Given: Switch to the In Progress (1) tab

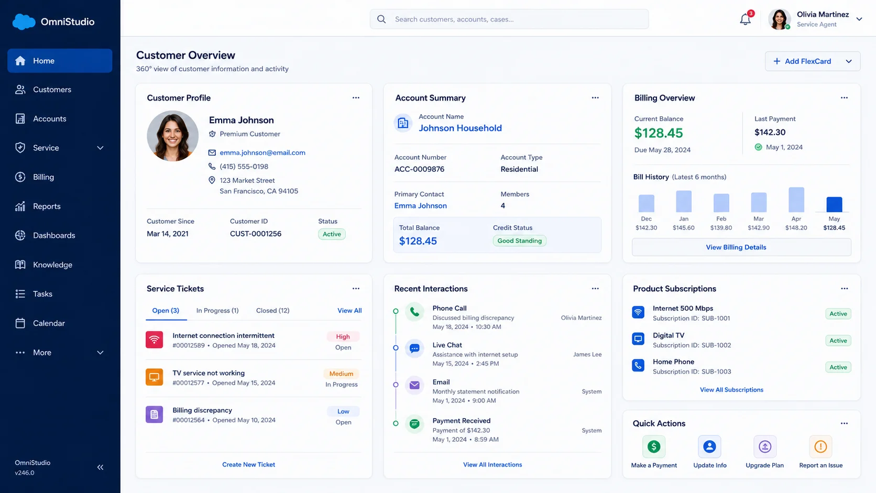Looking at the screenshot, I should point(217,311).
